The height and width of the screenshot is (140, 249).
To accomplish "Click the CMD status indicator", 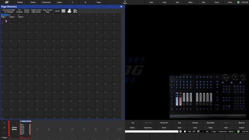I will click(189, 131).
